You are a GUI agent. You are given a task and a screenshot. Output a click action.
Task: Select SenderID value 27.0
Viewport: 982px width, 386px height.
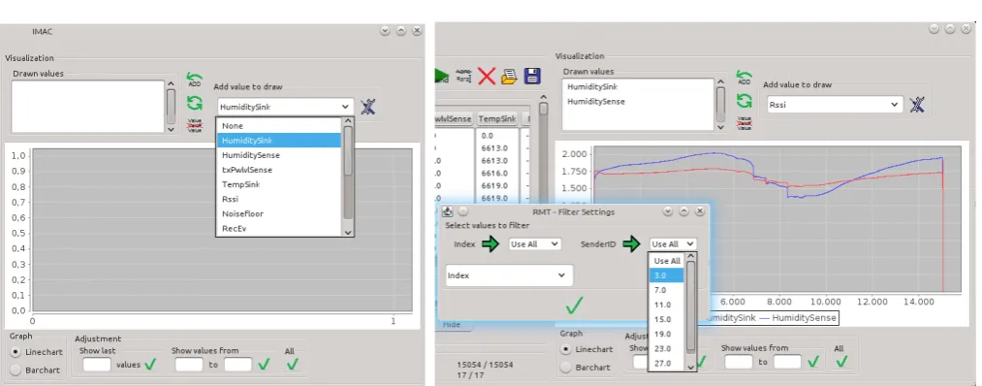click(x=667, y=363)
